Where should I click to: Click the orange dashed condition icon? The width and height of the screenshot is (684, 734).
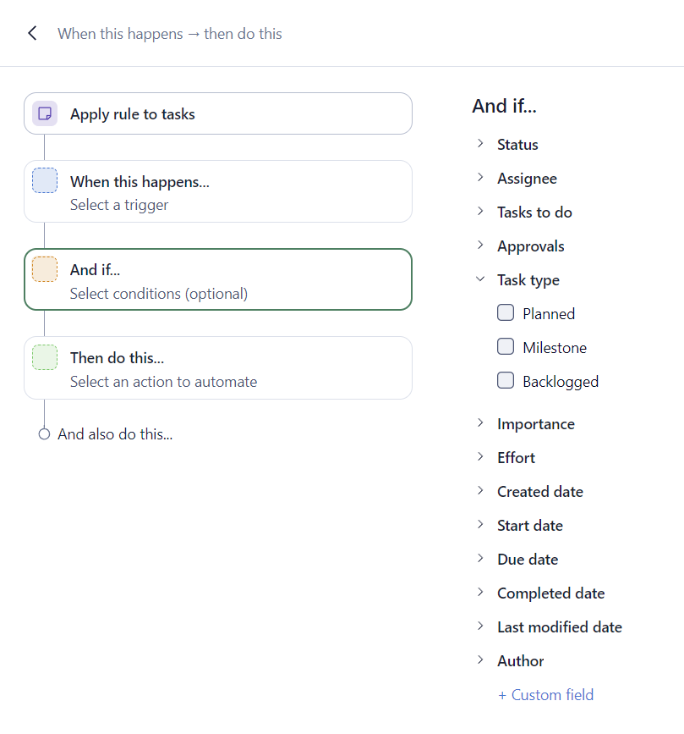(x=45, y=269)
